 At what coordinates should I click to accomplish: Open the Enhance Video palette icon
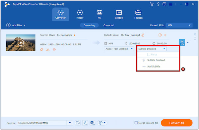point(54,50)
